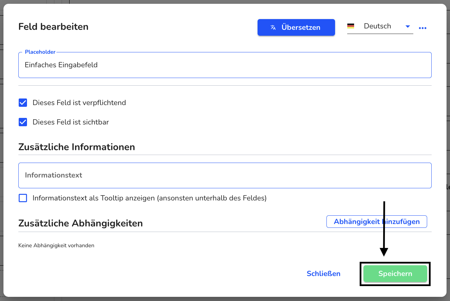Viewport: 450px width, 301px height.
Task: Click the Übersetzen translate button
Action: 296,27
